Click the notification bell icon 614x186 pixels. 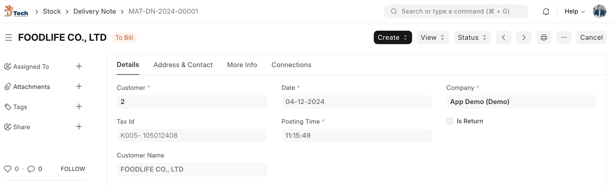pos(546,12)
